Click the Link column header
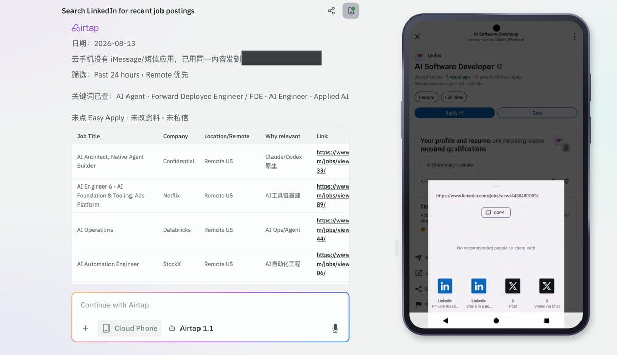The image size is (617, 355). point(322,136)
